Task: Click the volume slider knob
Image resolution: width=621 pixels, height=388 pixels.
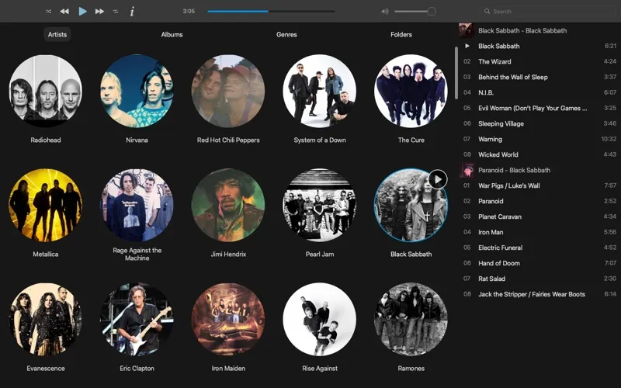Action: (432, 12)
